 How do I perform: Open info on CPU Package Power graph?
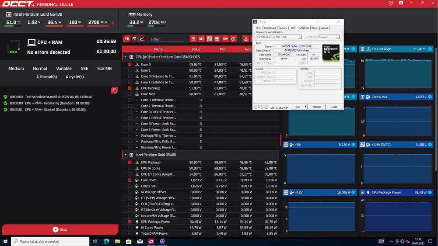[430, 192]
